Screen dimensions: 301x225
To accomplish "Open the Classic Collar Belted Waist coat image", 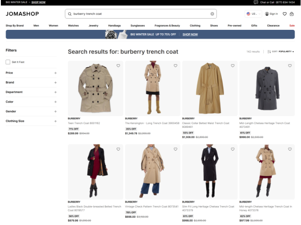I will pos(210,89).
